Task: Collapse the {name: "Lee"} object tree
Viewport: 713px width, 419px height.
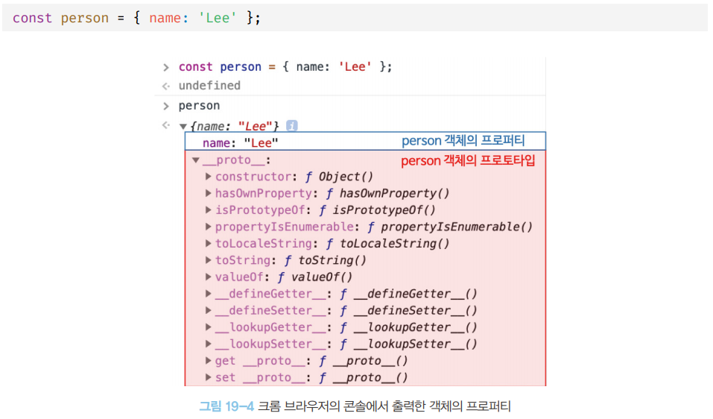Action: [x=183, y=127]
